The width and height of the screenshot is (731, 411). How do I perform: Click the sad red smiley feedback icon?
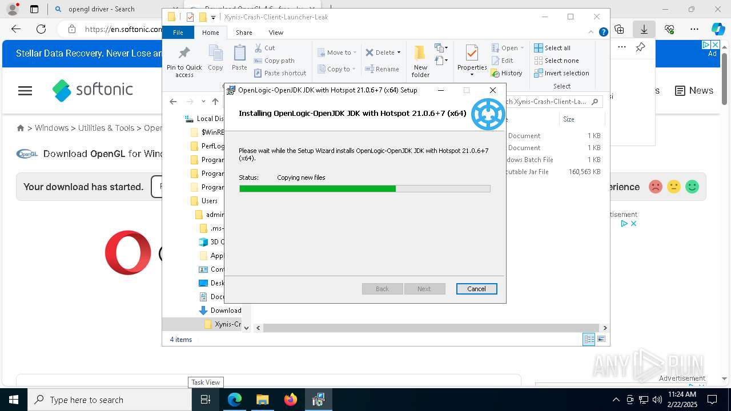656,187
